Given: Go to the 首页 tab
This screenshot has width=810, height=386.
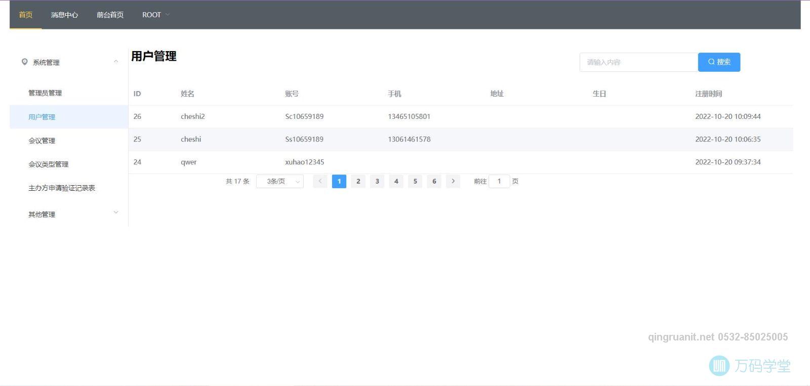Looking at the screenshot, I should tap(25, 15).
